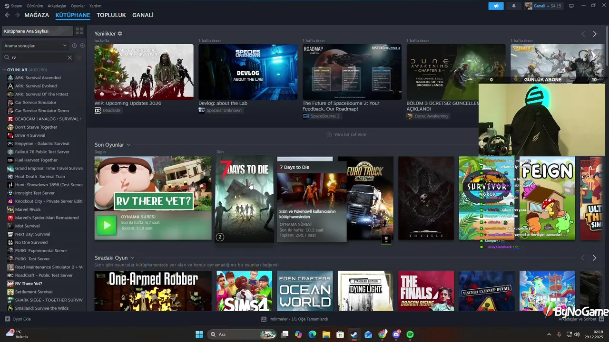Screen dimensions: 609x342
Task: Click the back navigation arrow
Action: (7, 15)
